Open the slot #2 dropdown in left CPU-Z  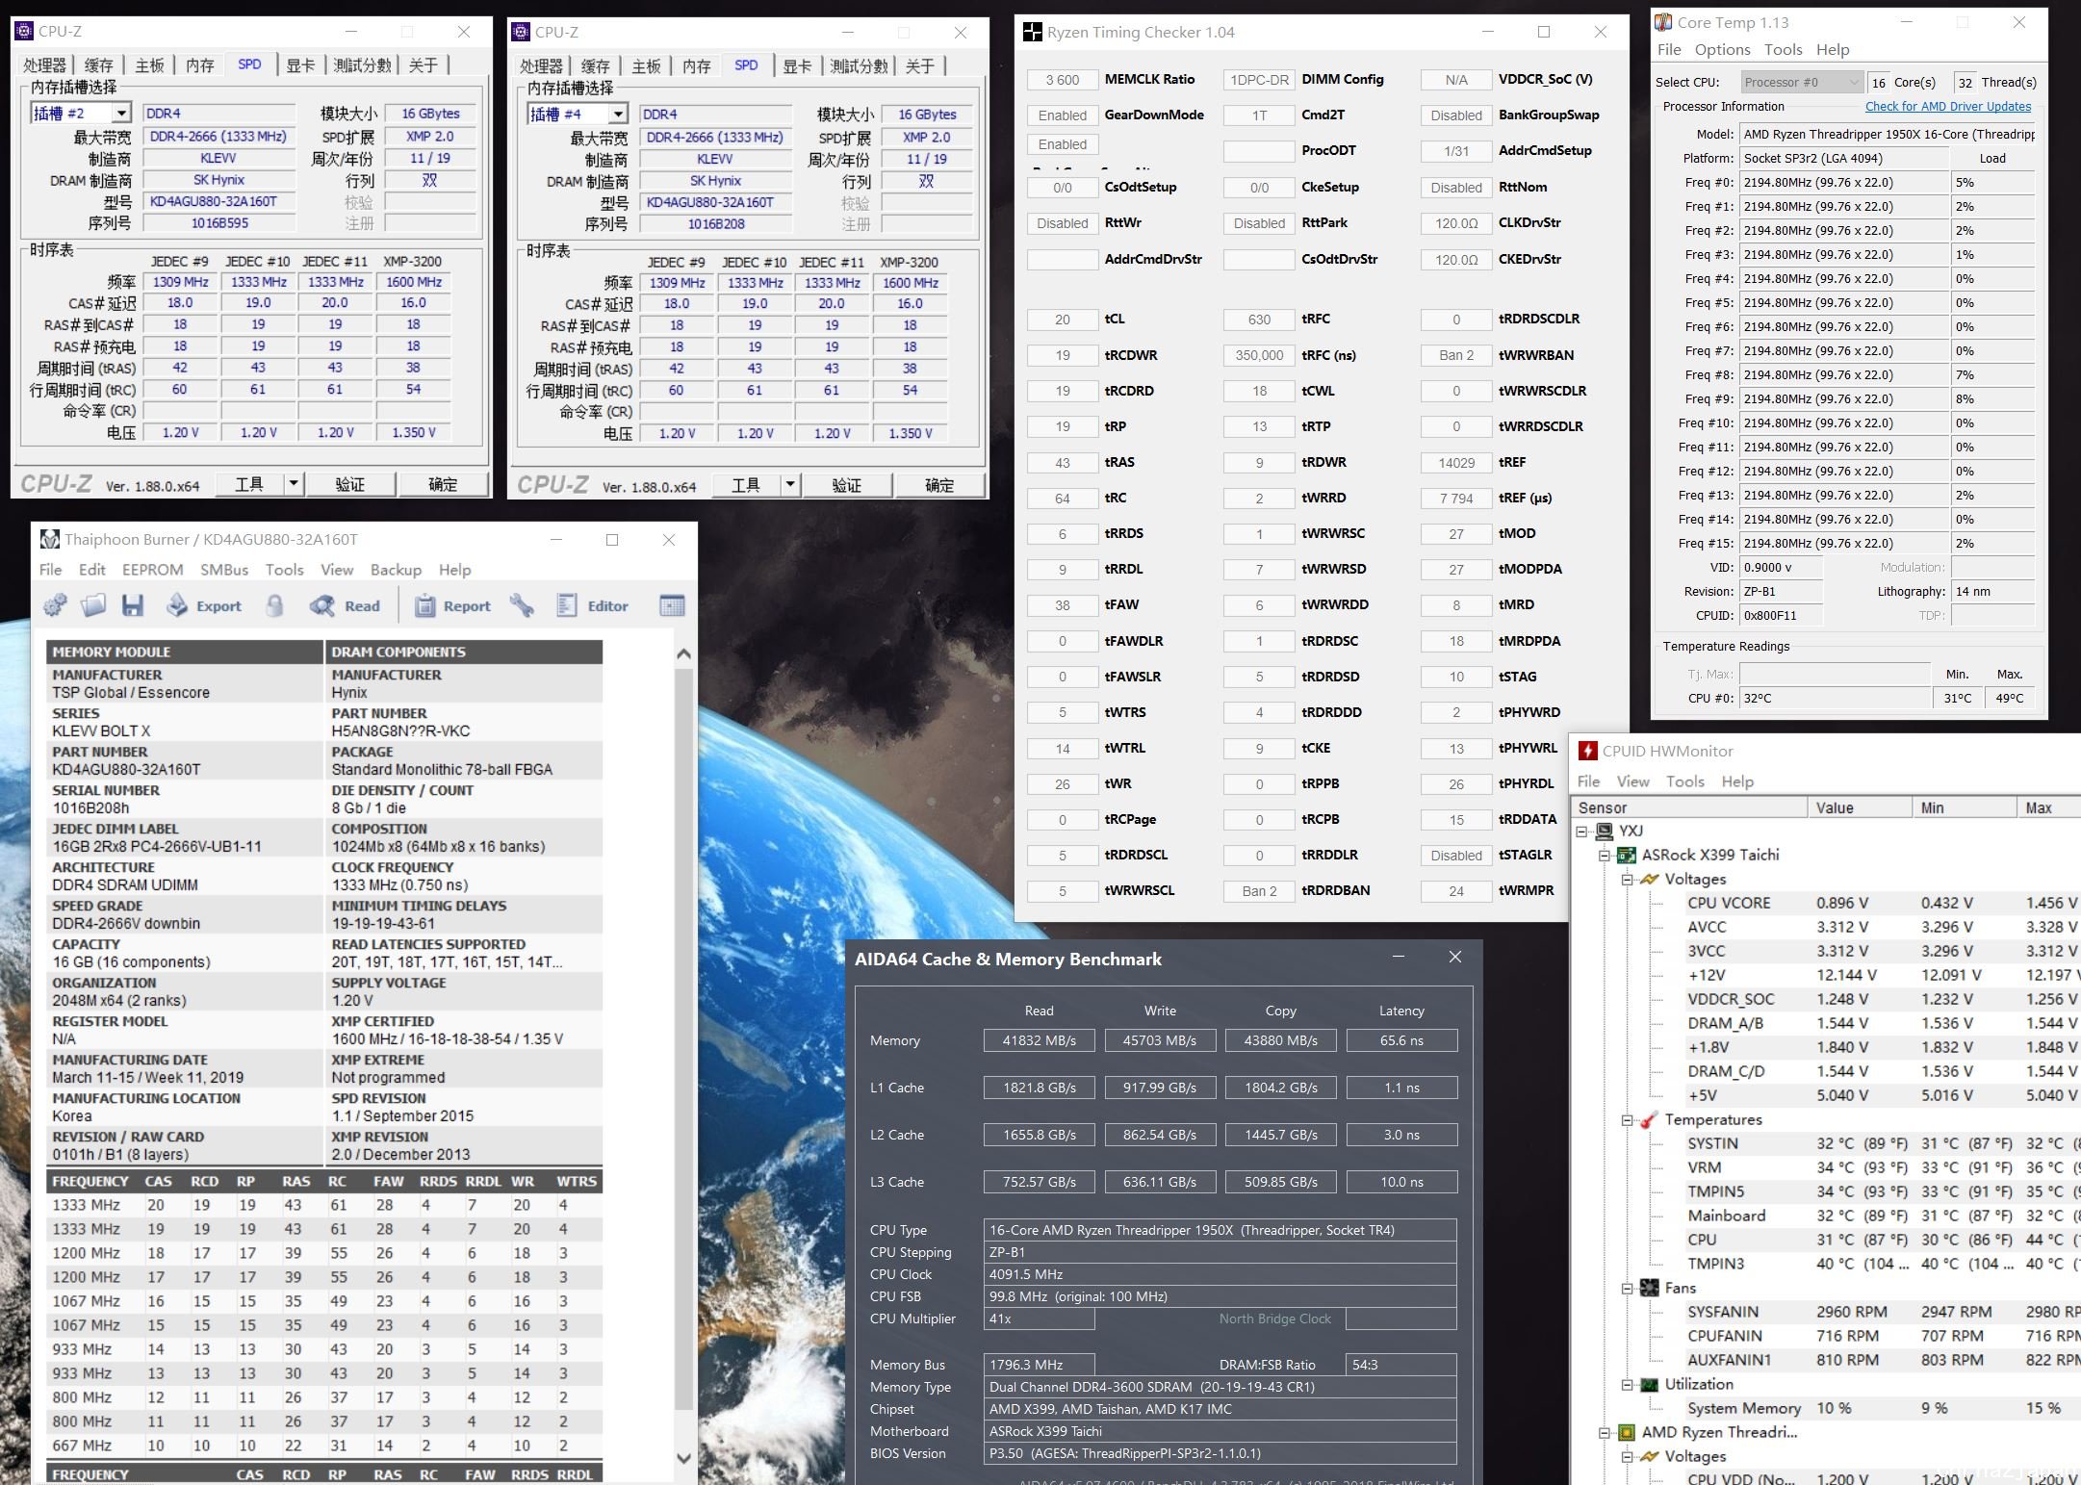[x=121, y=114]
